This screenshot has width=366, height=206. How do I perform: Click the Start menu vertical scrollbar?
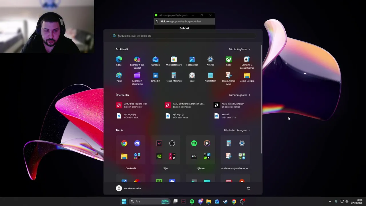[x=261, y=99]
